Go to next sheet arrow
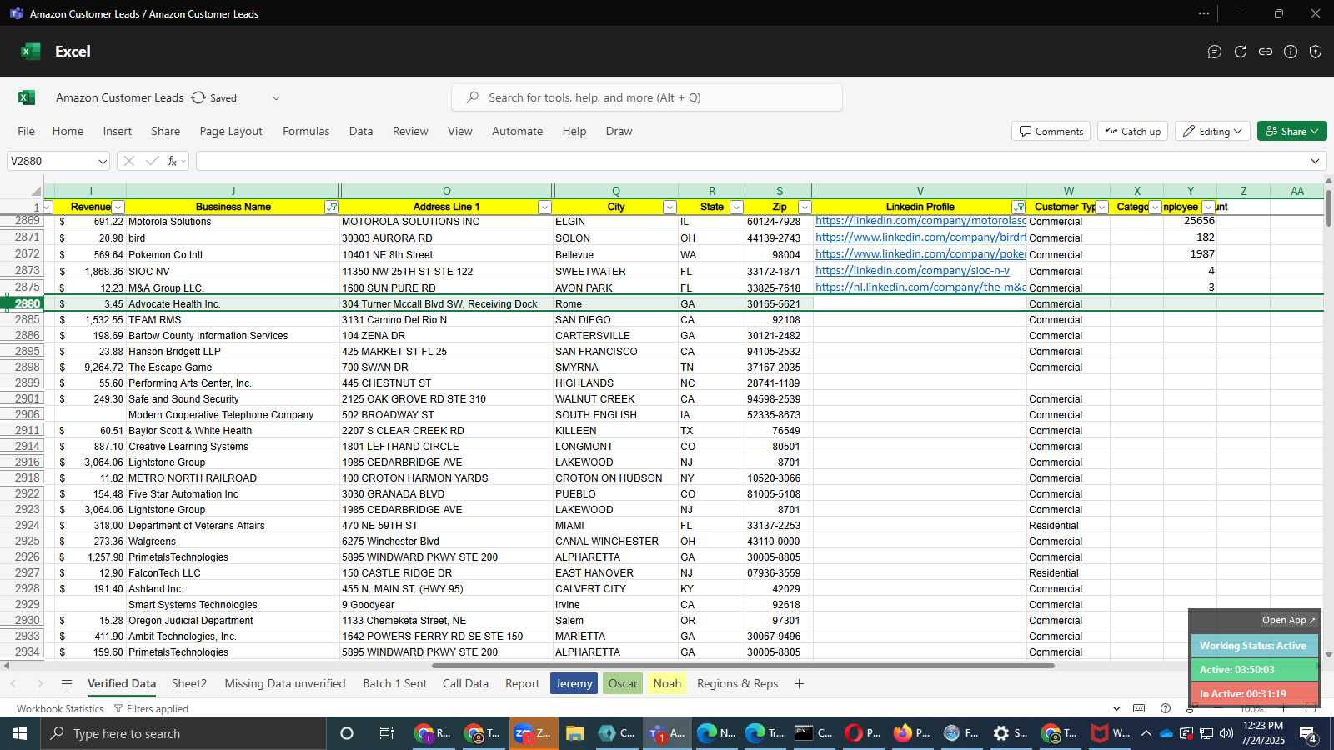 (x=39, y=684)
